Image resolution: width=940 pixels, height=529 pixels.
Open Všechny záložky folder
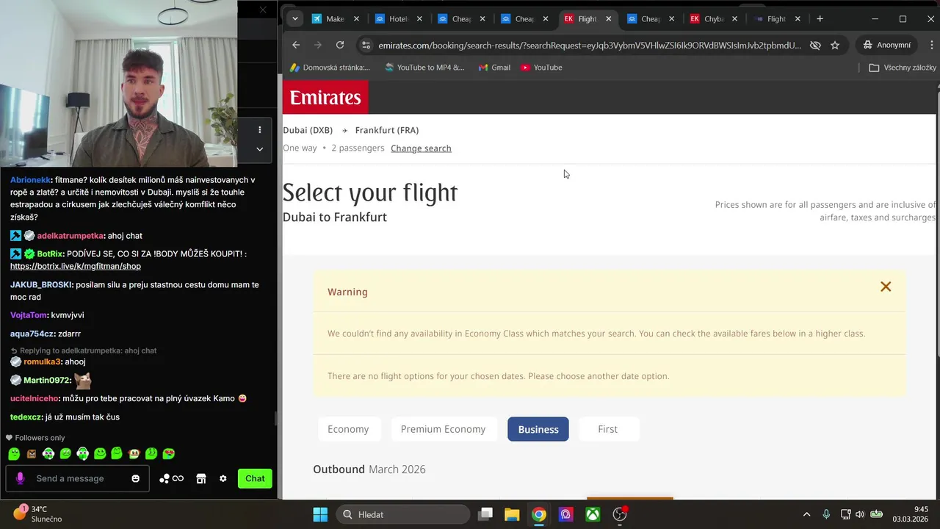pyautogui.click(x=903, y=67)
